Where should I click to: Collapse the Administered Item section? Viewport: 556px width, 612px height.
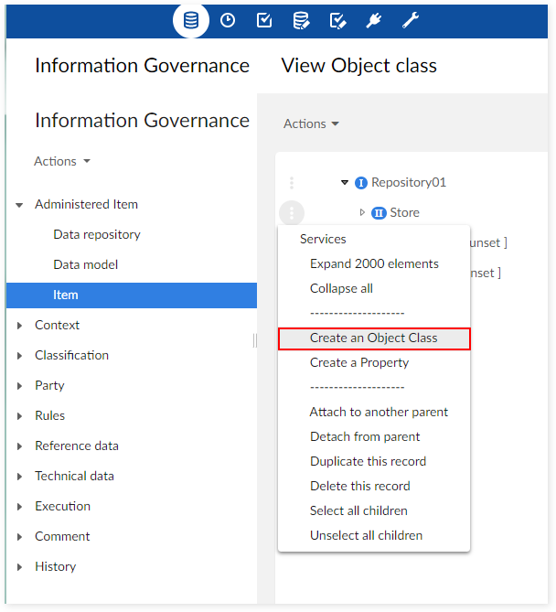(20, 205)
